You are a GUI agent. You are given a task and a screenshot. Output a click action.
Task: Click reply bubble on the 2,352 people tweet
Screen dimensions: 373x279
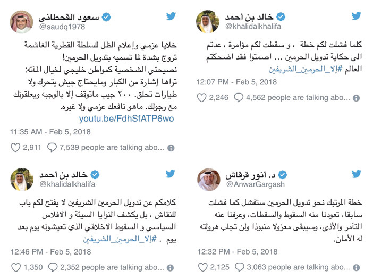tap(52, 267)
